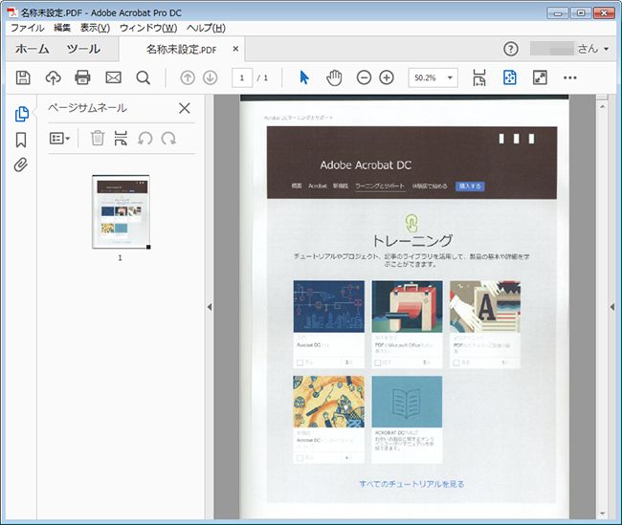Click the document vertical scrollbar up arrow

[602, 107]
